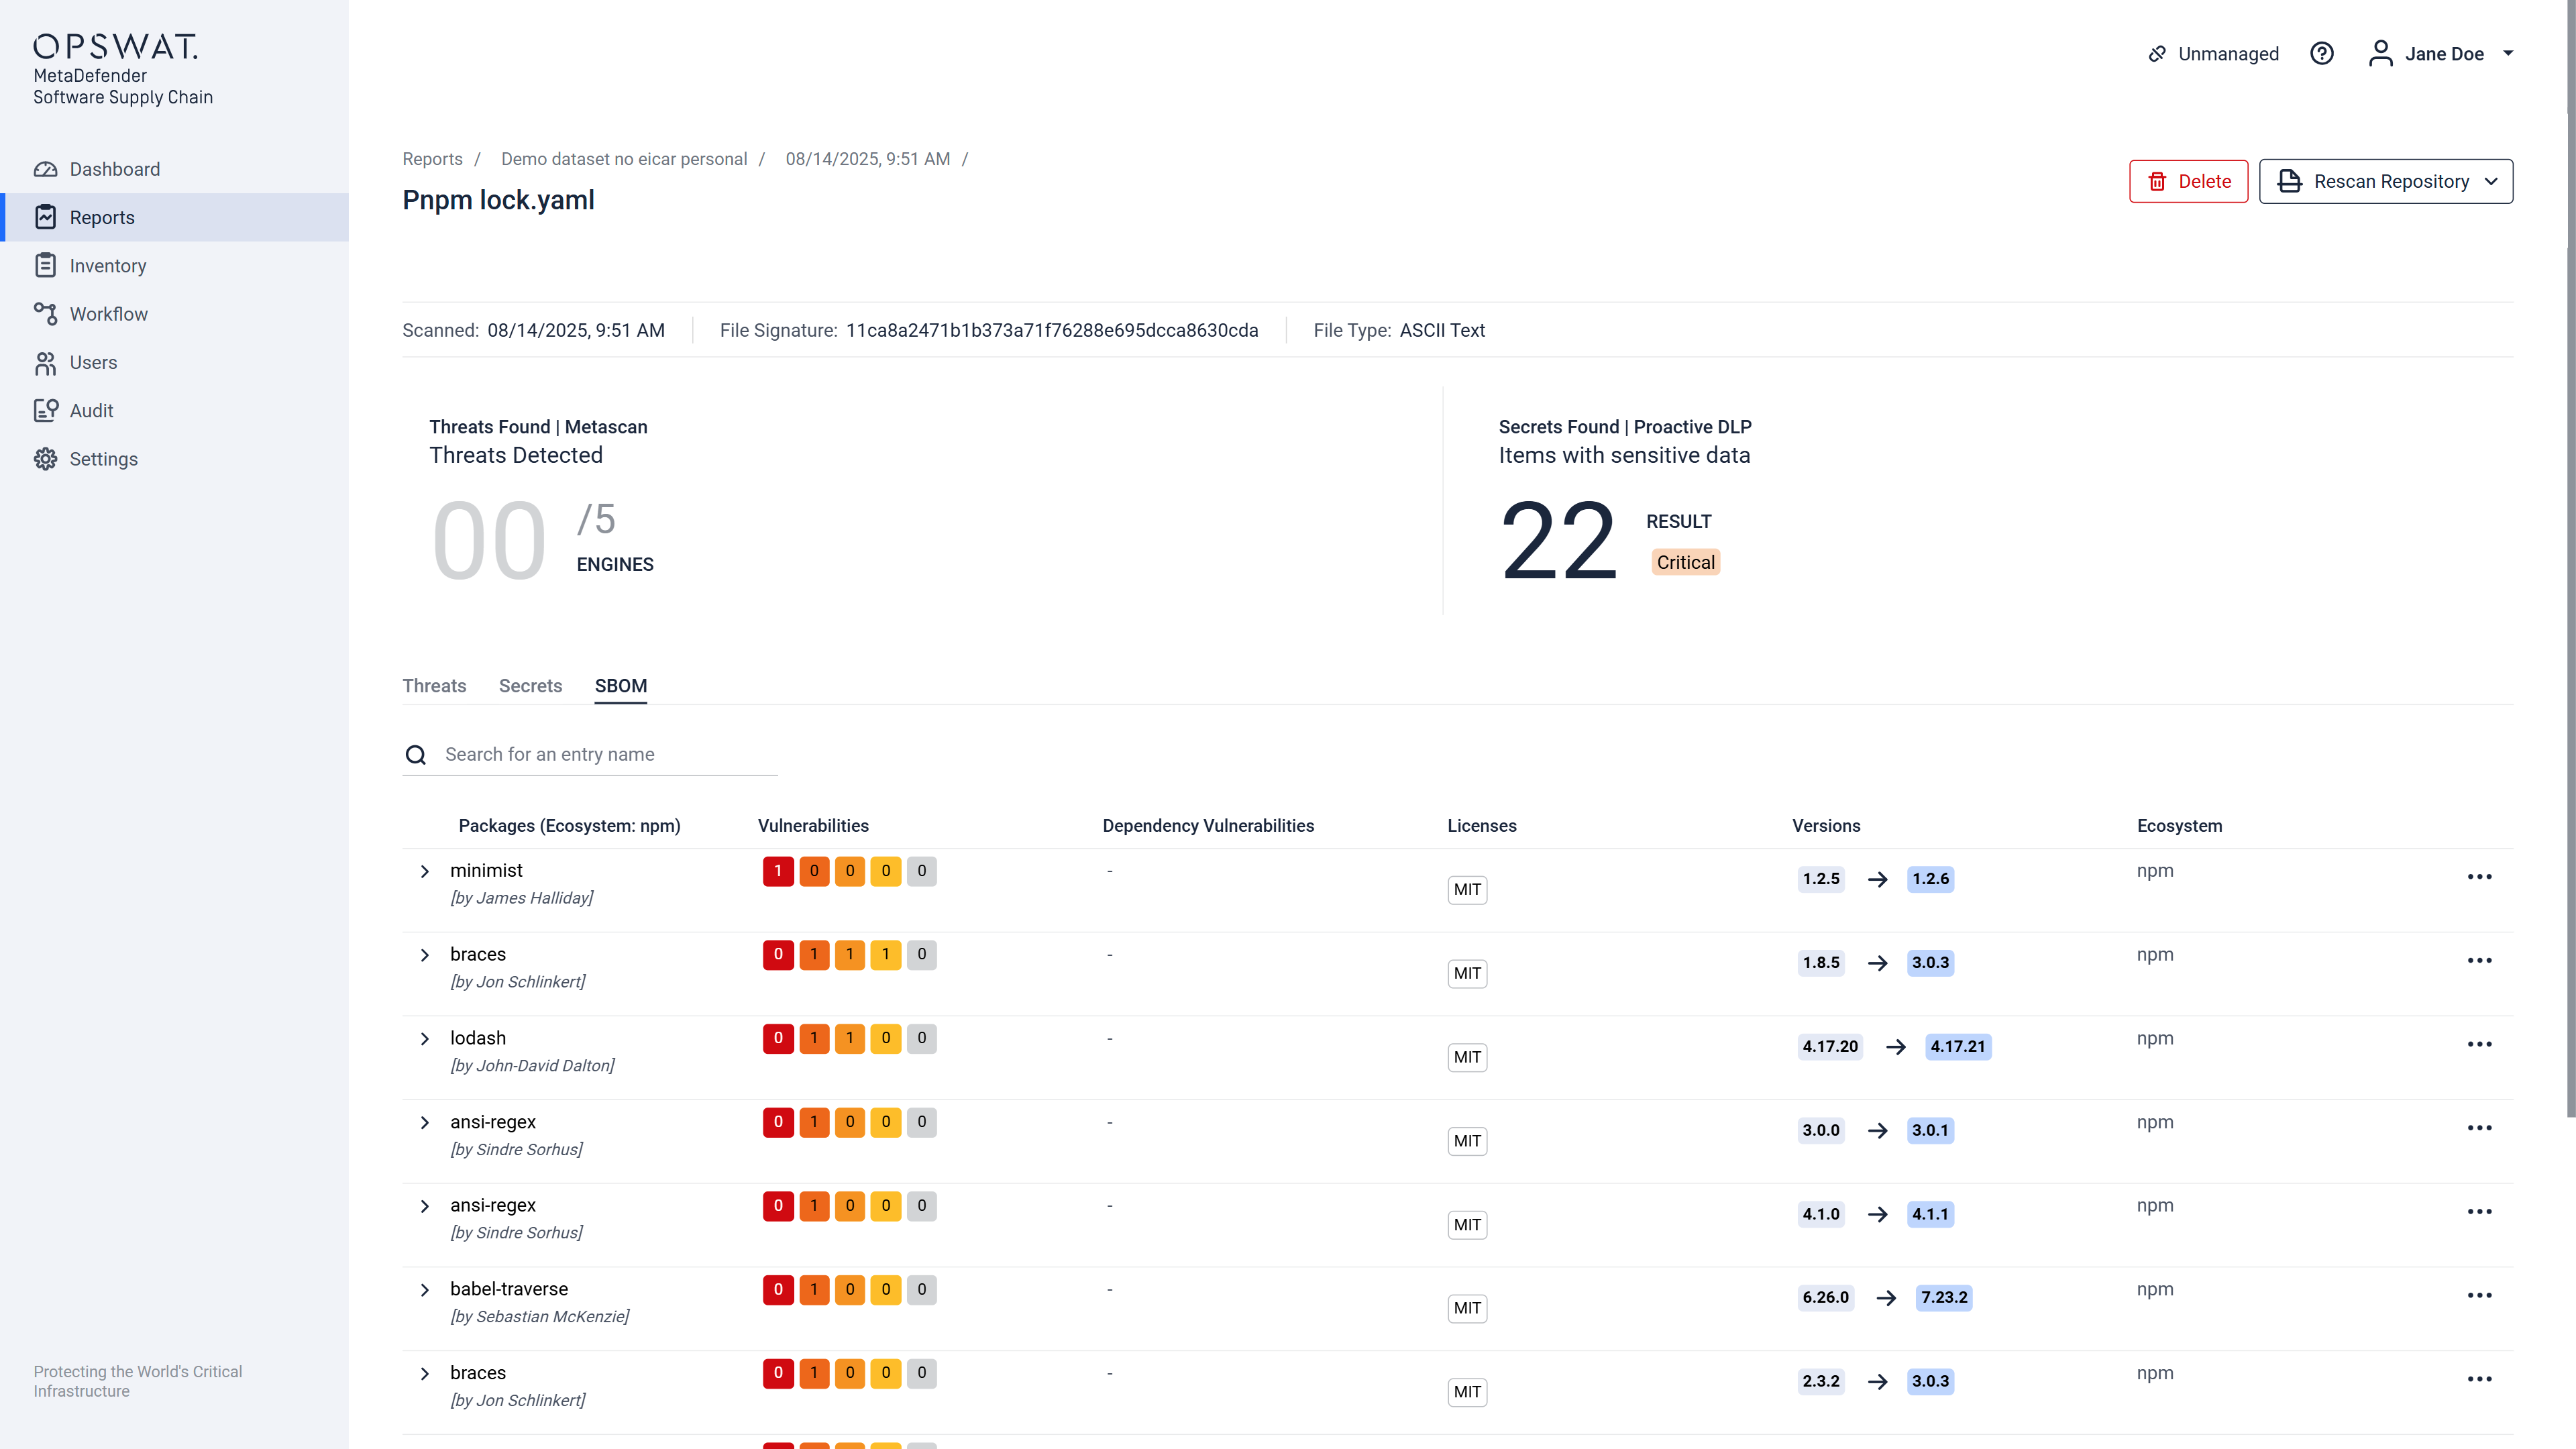Click the Users people icon
Image resolution: width=2576 pixels, height=1449 pixels.
[x=45, y=363]
